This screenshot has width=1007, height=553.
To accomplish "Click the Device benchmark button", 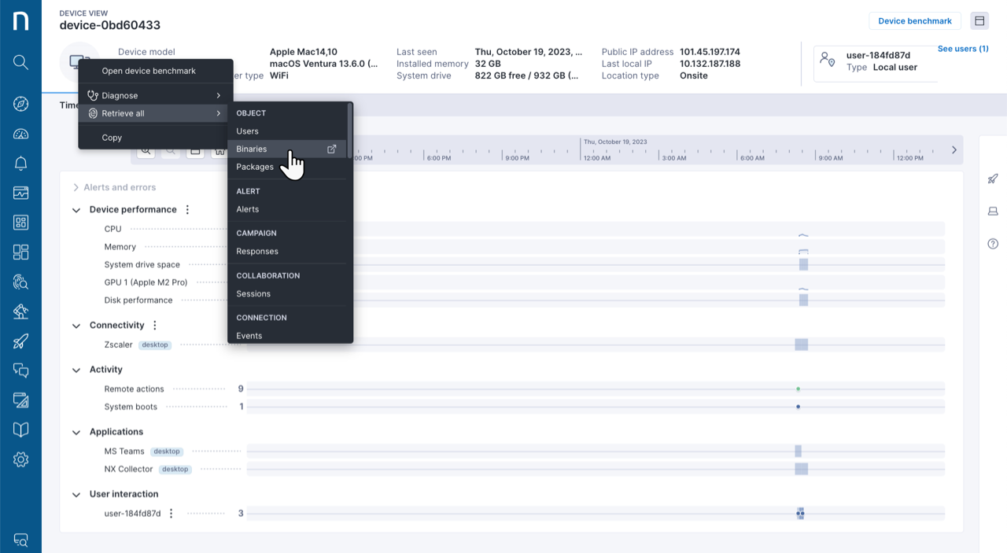I will tap(914, 21).
